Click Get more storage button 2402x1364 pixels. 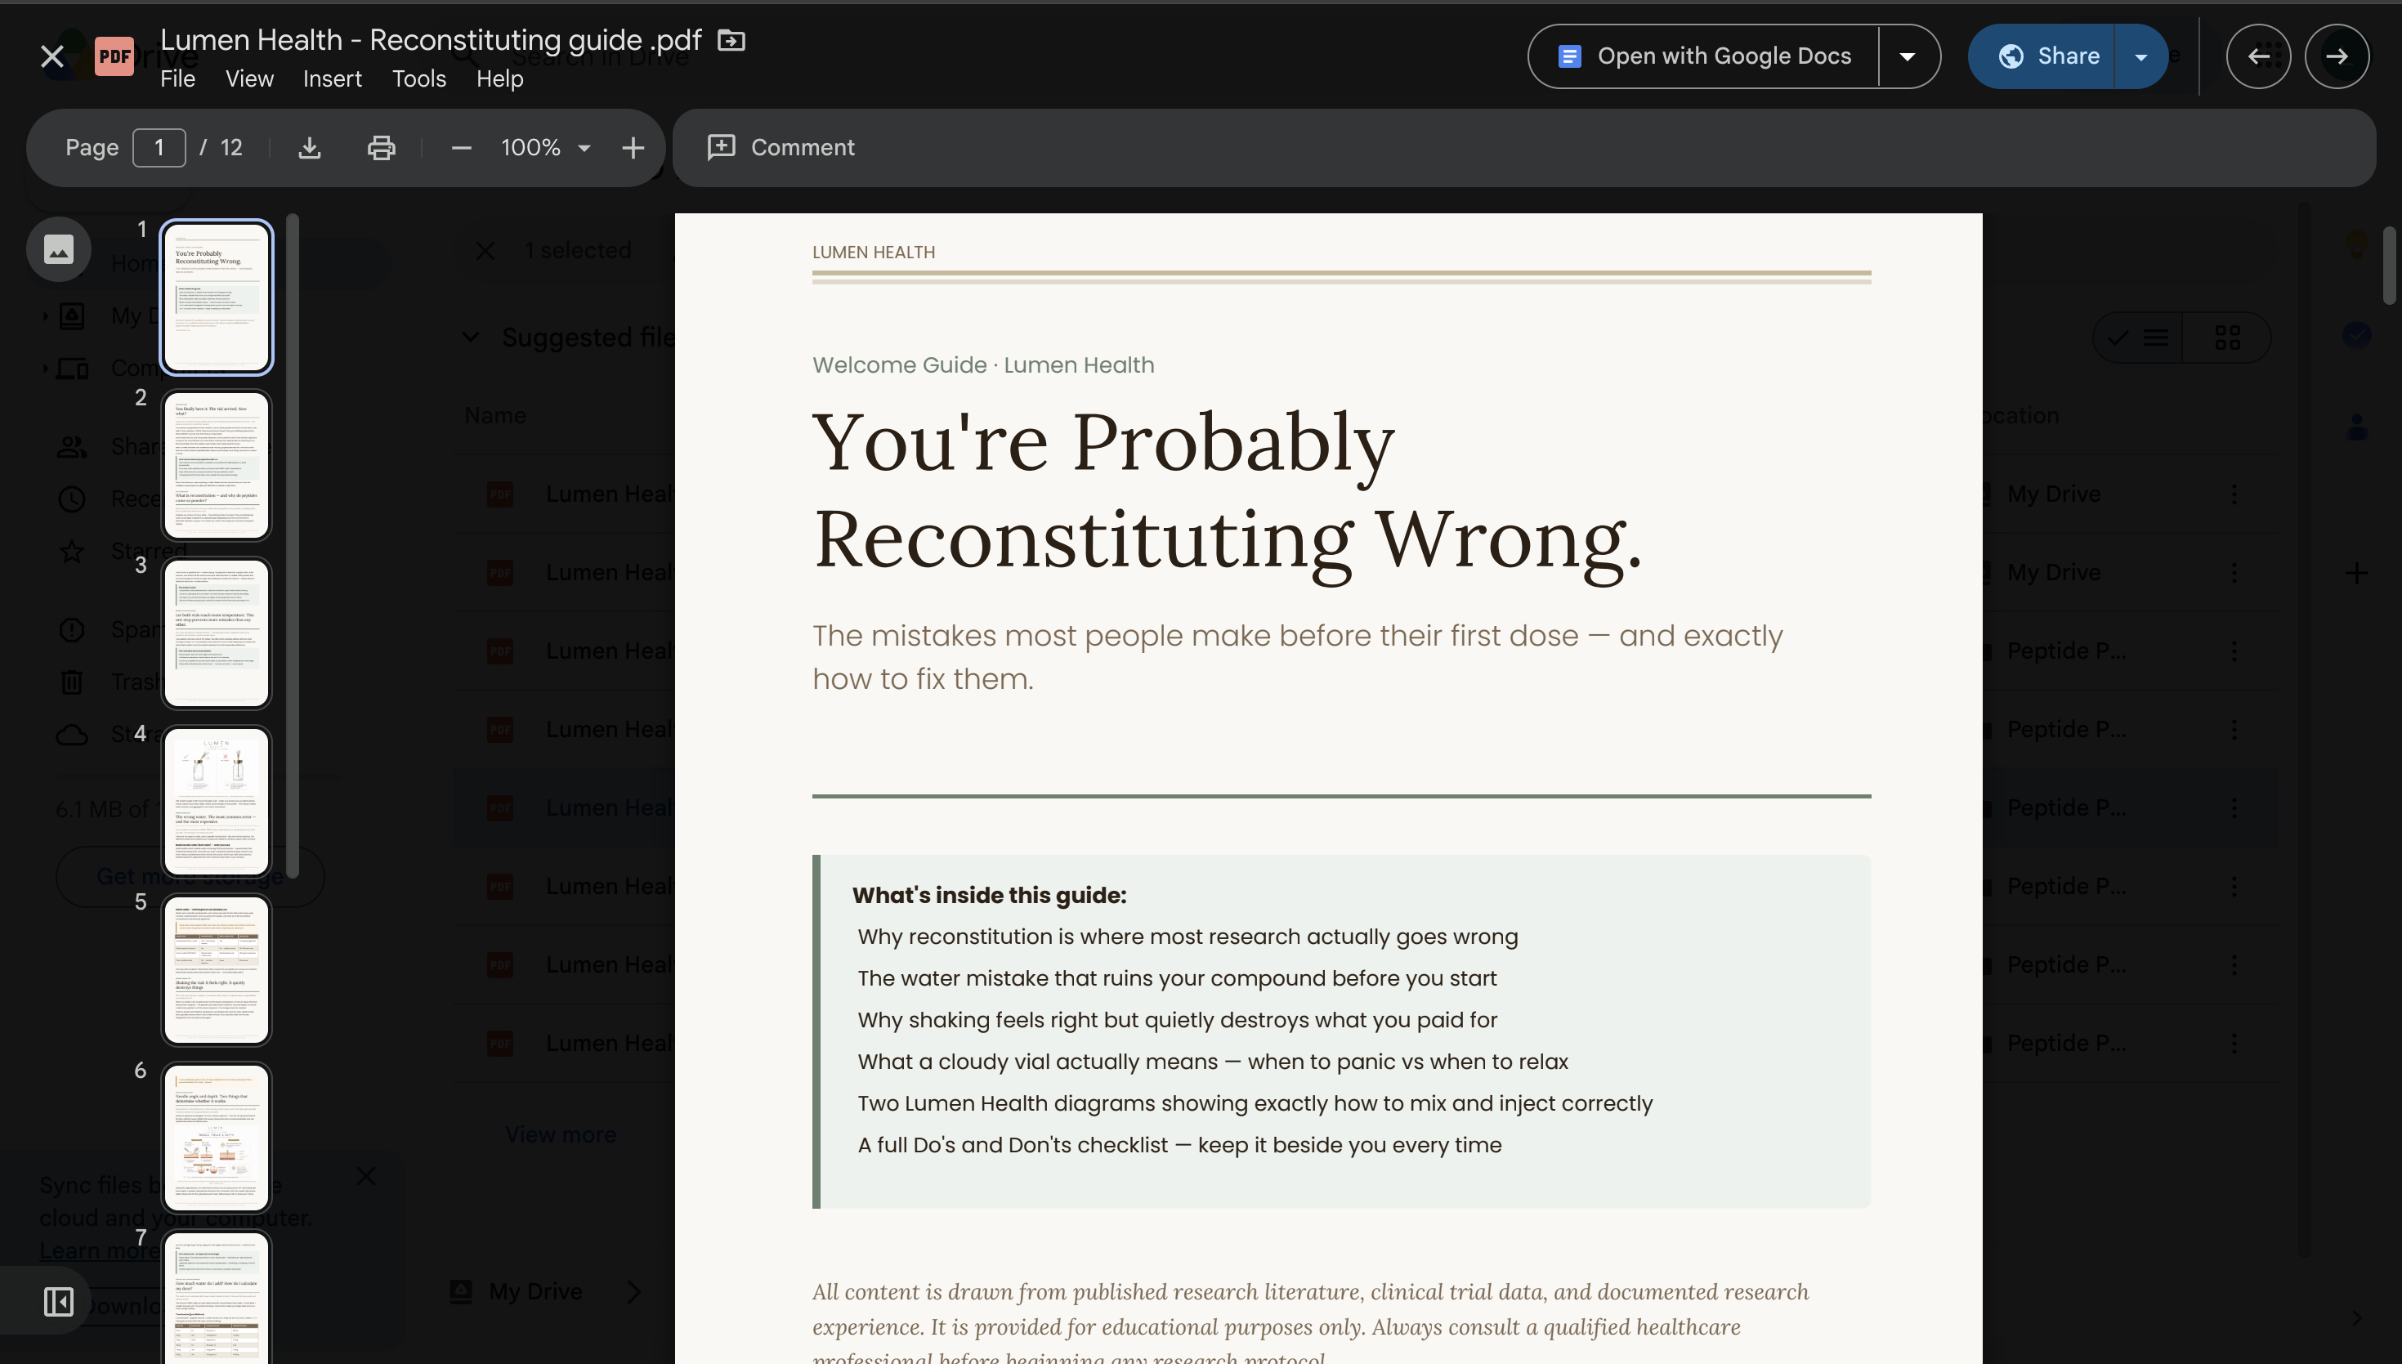click(190, 876)
